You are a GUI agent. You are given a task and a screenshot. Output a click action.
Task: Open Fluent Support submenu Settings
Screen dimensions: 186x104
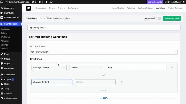pos(4,45)
